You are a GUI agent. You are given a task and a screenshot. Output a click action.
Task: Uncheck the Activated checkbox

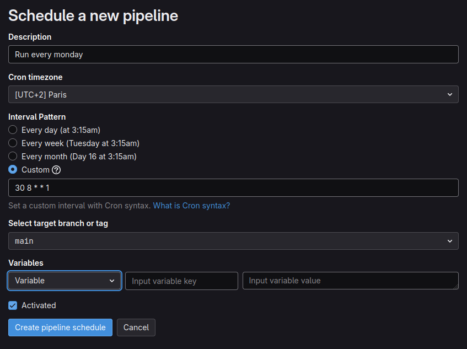tap(13, 305)
